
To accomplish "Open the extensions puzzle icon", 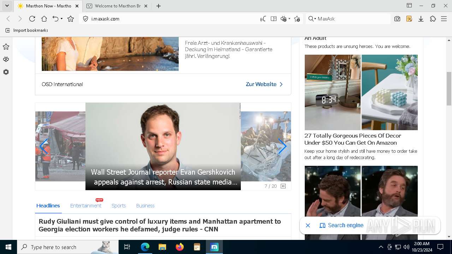I will point(433,19).
